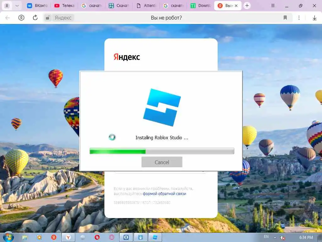Click the Installing Roblox Studio status text
The image size is (322, 242).
162,138
